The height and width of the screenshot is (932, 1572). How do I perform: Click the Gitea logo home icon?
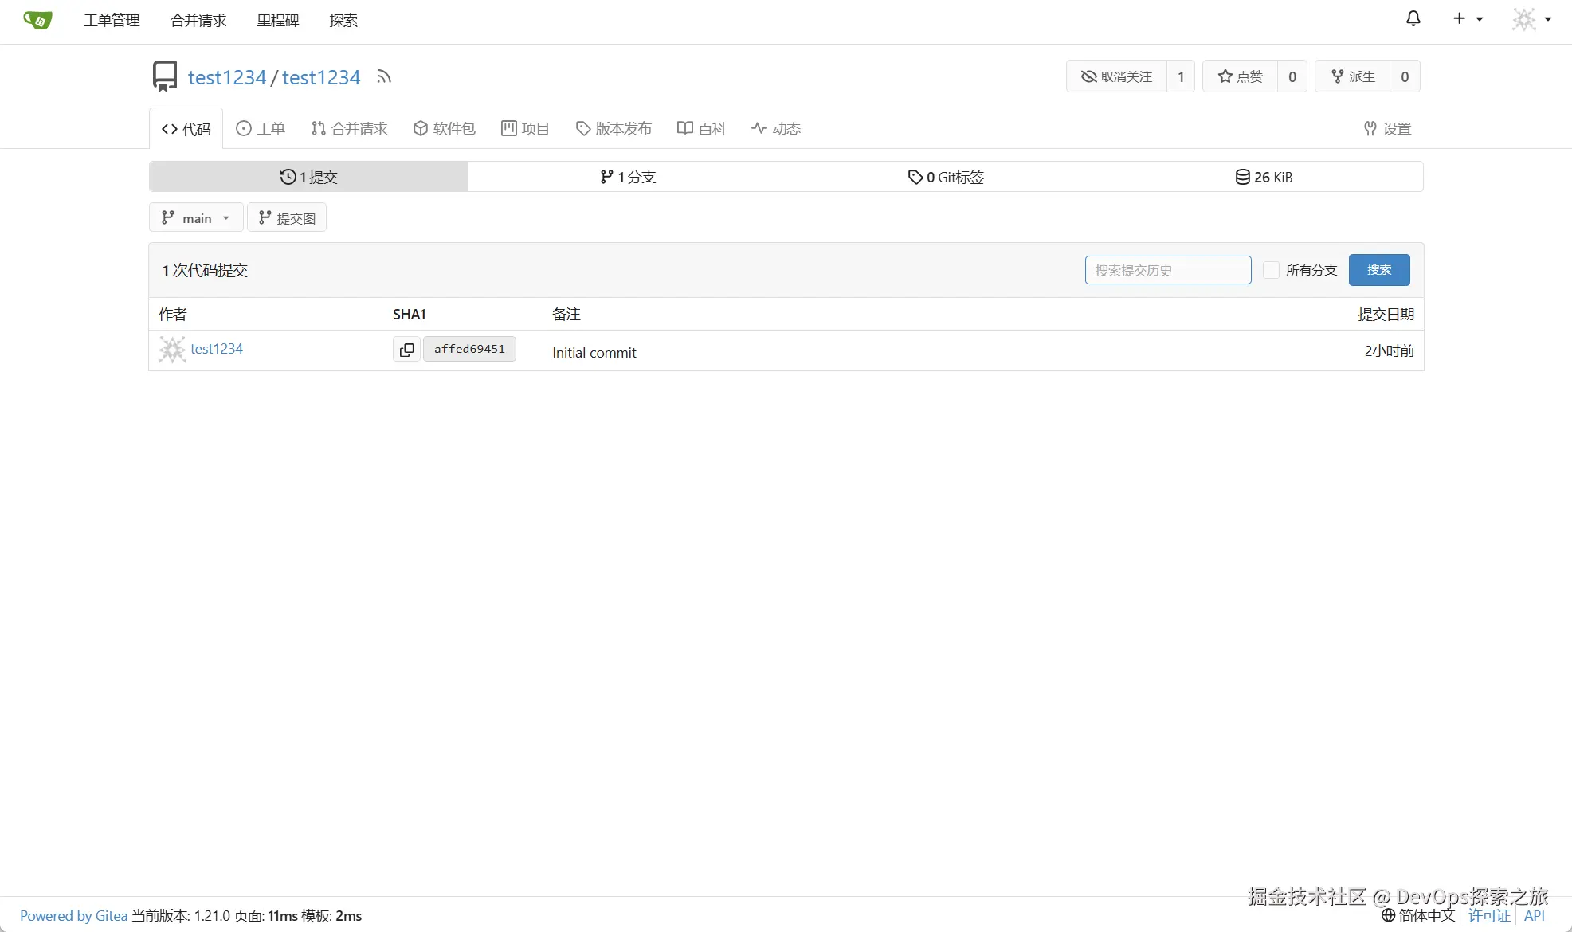point(37,20)
